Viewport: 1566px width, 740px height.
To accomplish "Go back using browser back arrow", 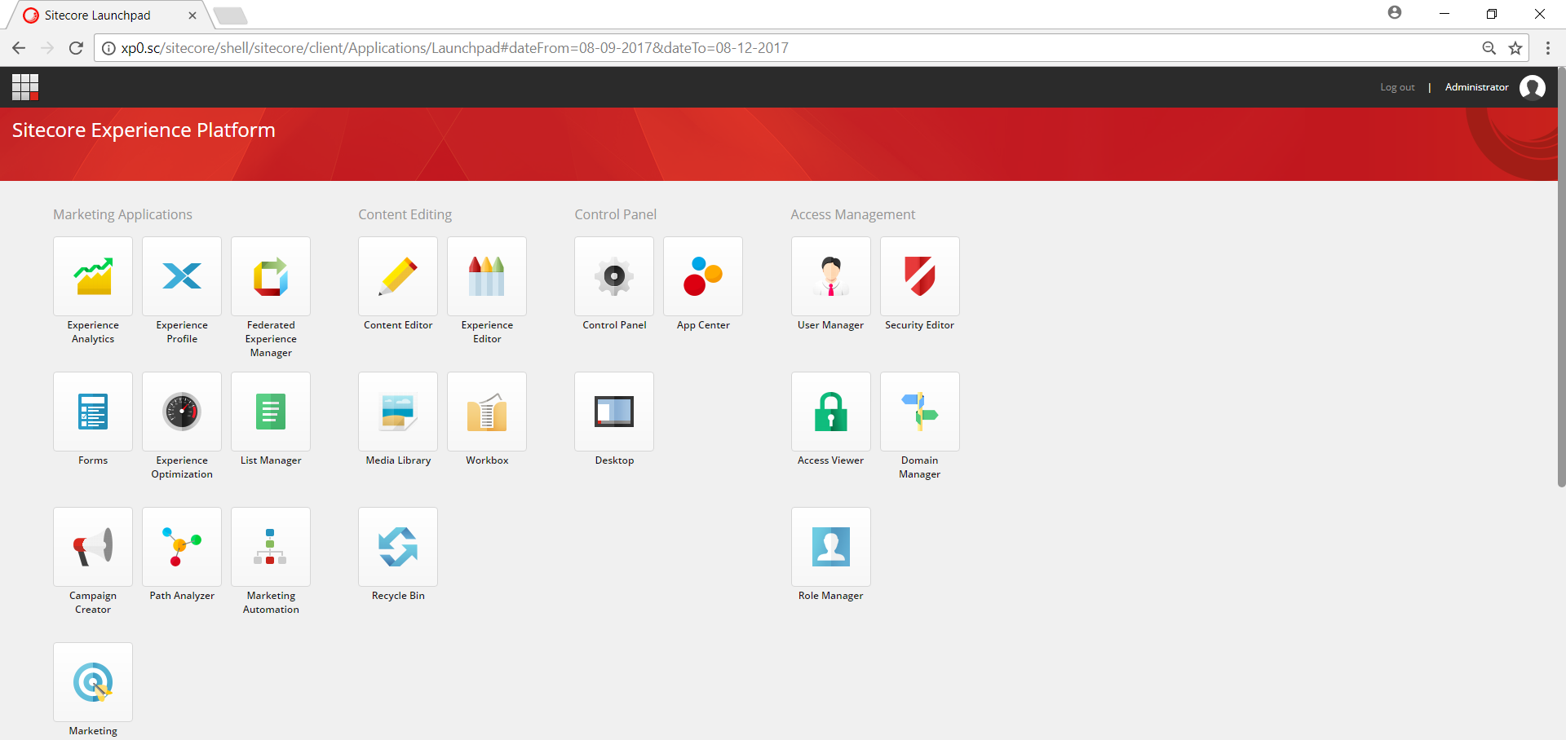I will [19, 48].
